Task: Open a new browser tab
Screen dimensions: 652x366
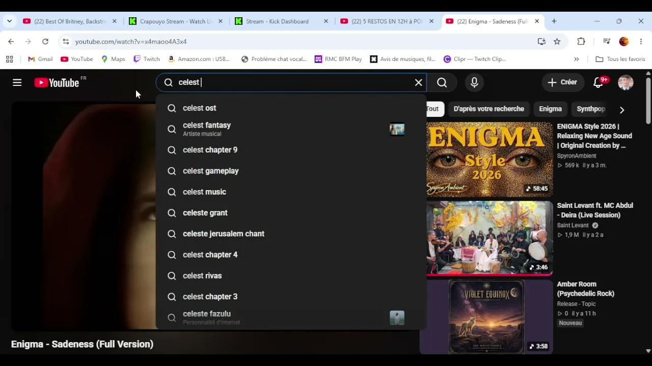Action: pos(554,21)
